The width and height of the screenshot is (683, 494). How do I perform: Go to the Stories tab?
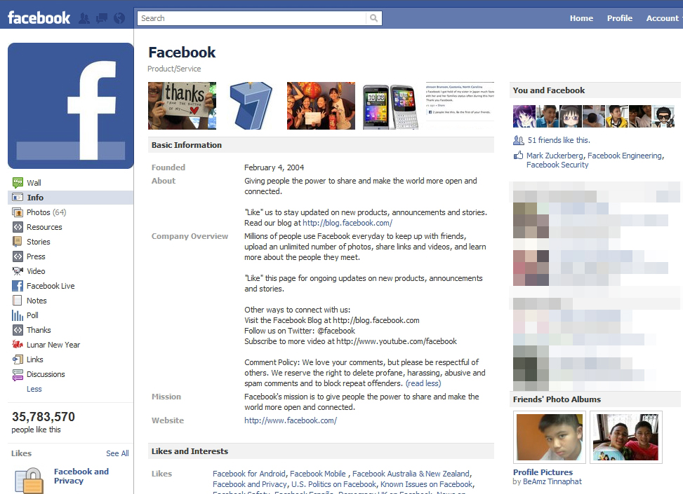coord(39,242)
